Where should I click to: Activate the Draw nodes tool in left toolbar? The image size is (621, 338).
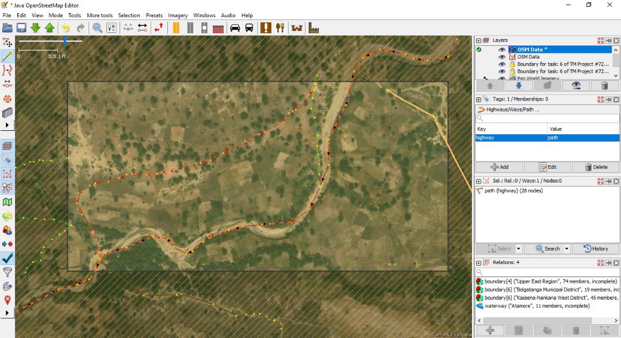pos(7,57)
